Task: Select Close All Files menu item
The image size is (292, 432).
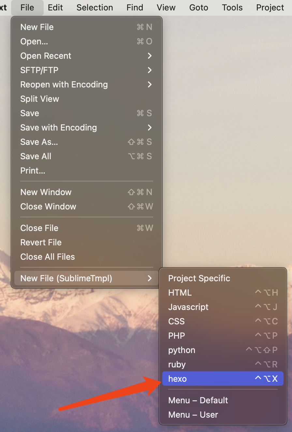Action: pyautogui.click(x=87, y=257)
